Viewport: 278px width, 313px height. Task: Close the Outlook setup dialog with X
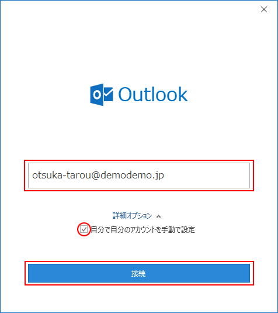tap(264, 9)
